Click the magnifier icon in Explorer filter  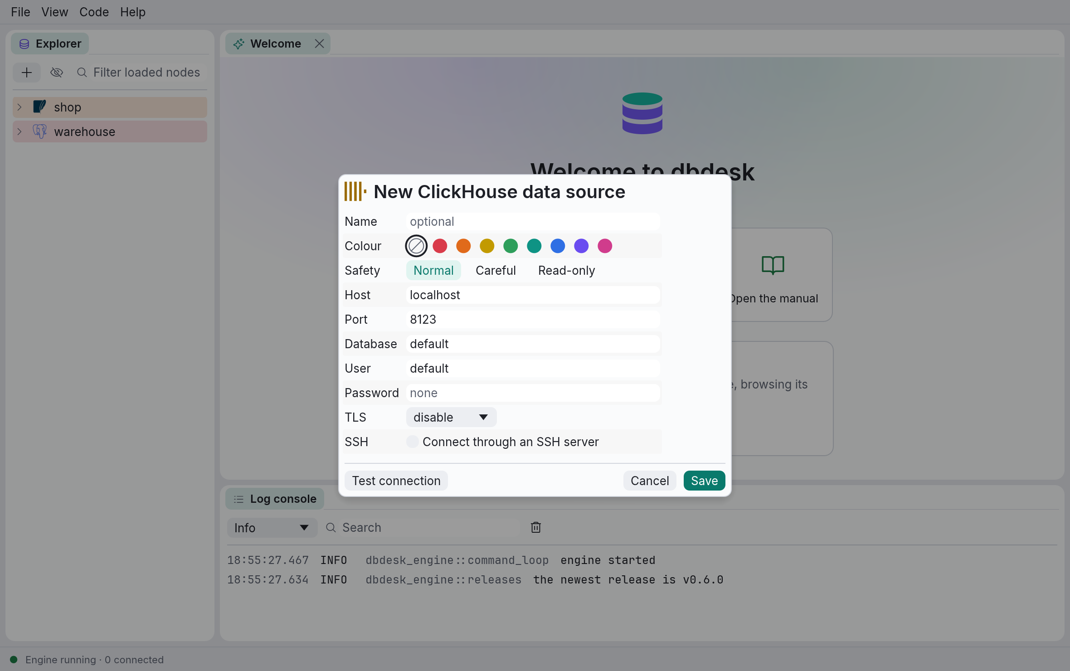tap(82, 73)
